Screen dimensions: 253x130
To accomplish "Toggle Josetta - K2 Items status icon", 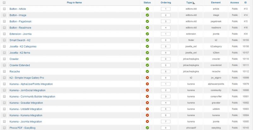I will tap(147, 53).
